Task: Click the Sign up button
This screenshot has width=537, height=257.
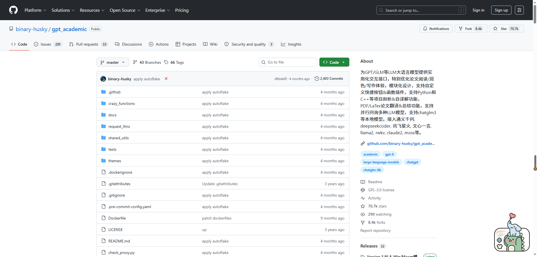Action: pos(501,10)
